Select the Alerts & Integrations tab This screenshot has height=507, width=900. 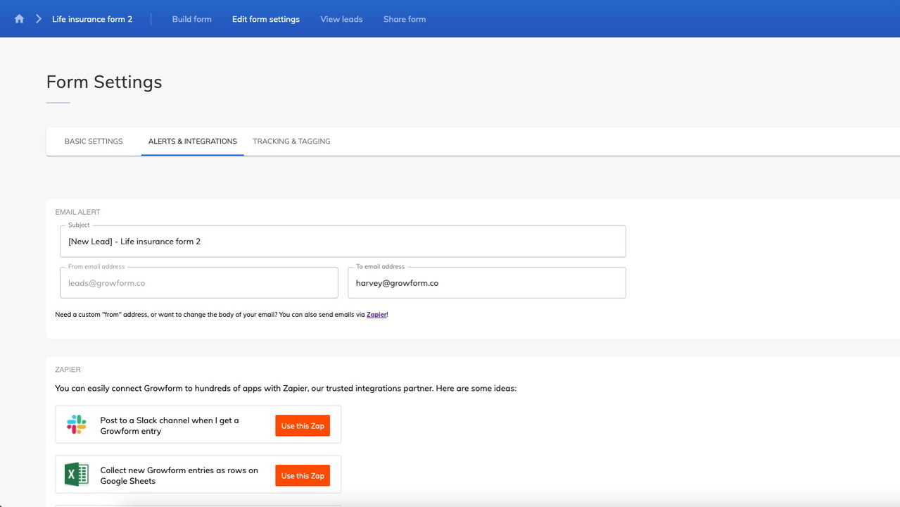click(192, 142)
